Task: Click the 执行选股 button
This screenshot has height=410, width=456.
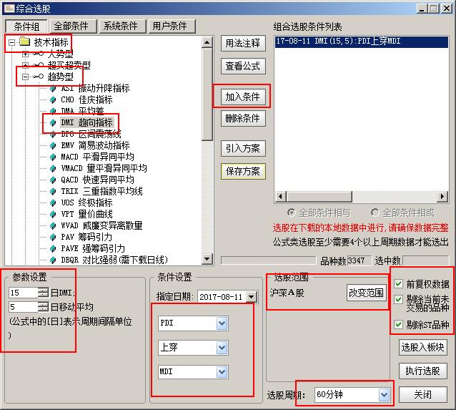Action: pyautogui.click(x=422, y=371)
